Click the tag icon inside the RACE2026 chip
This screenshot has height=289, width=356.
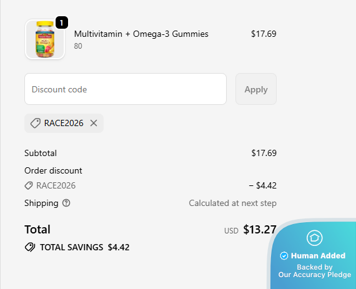36,123
